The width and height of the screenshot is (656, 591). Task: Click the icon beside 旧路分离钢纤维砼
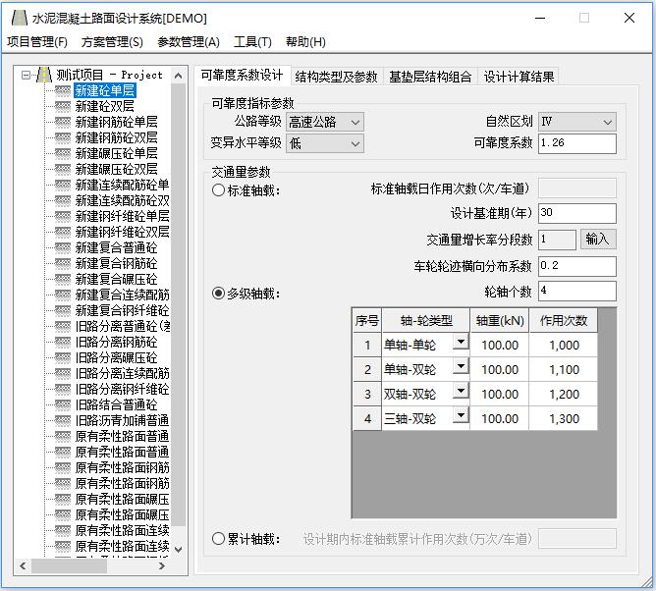pos(63,390)
